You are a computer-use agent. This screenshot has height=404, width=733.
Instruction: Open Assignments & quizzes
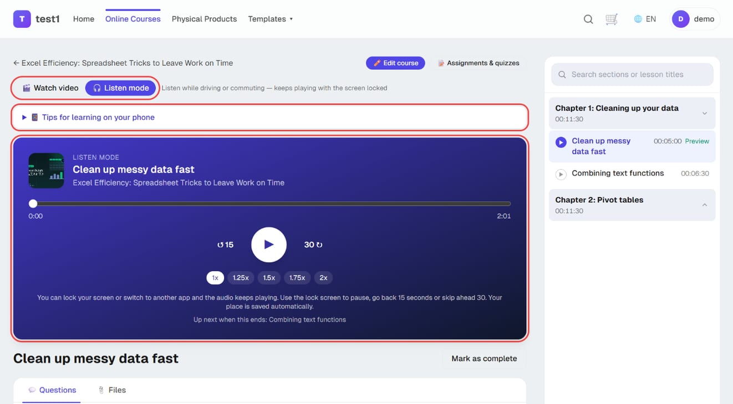point(478,63)
